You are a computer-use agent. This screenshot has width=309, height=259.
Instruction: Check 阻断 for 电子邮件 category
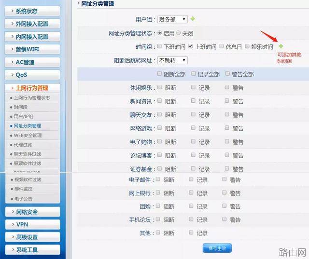pyautogui.click(x=158, y=179)
